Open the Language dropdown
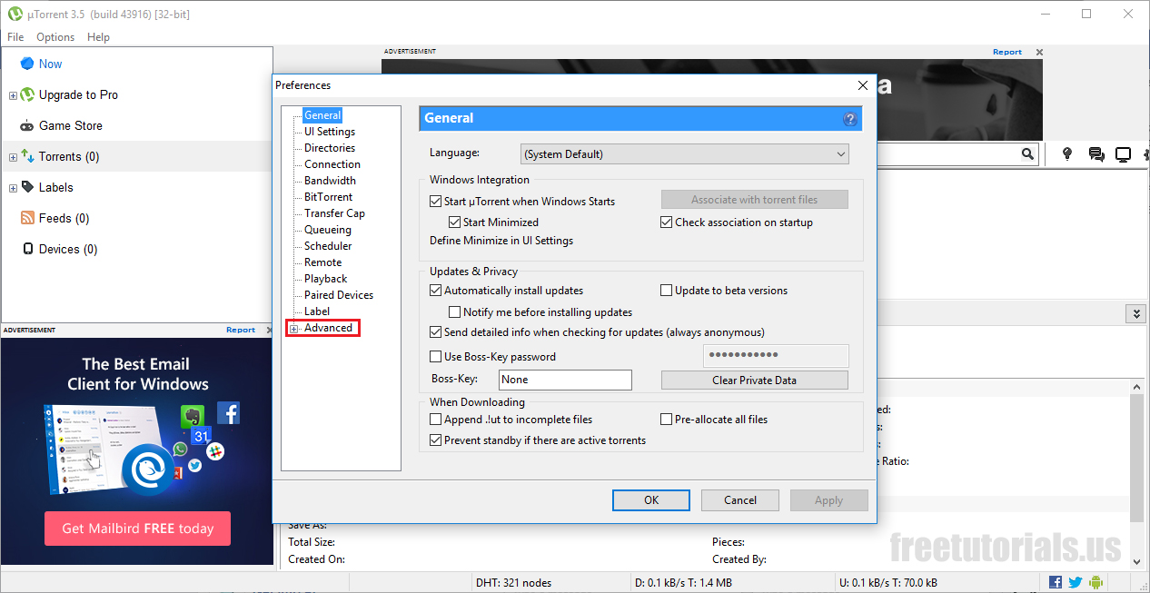 (x=685, y=154)
